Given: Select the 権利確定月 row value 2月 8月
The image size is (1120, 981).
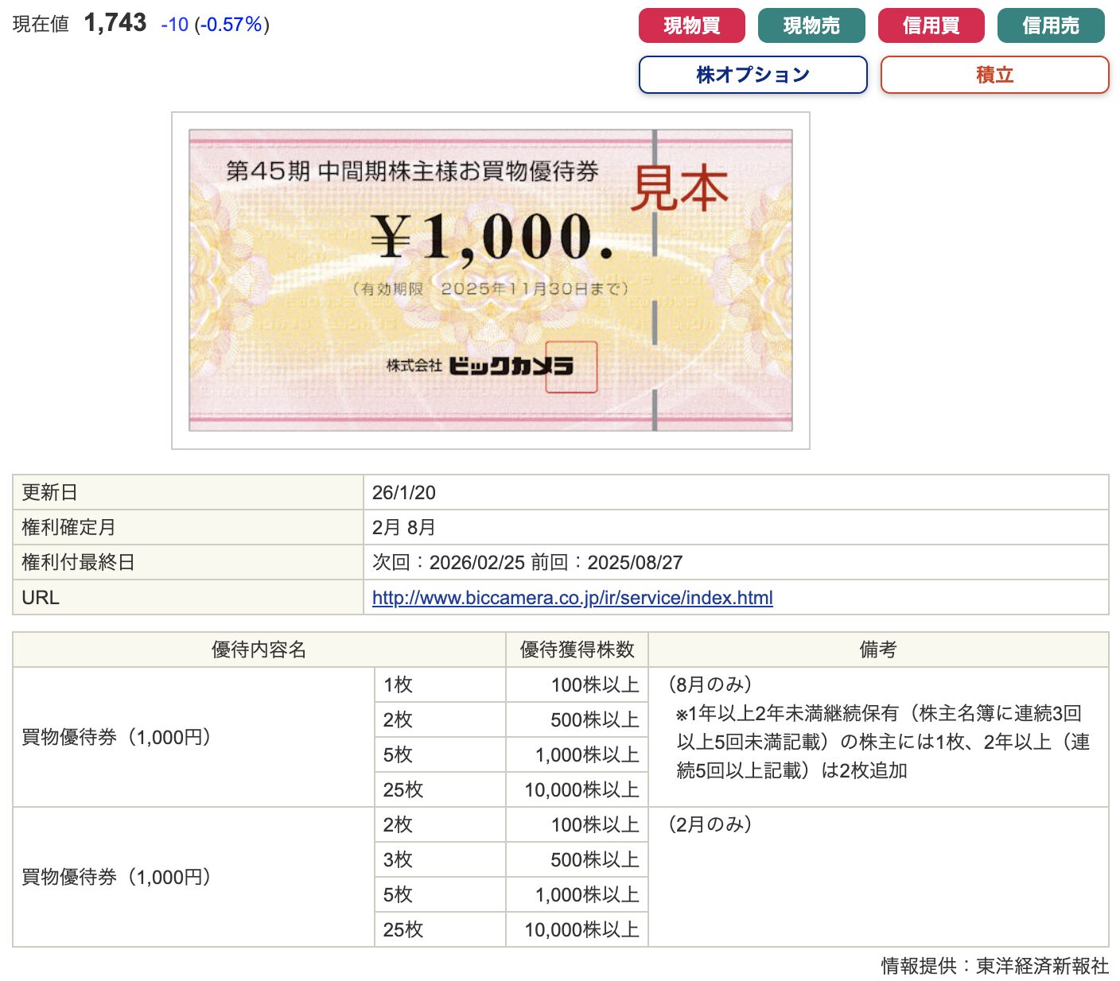Looking at the screenshot, I should coord(404,528).
